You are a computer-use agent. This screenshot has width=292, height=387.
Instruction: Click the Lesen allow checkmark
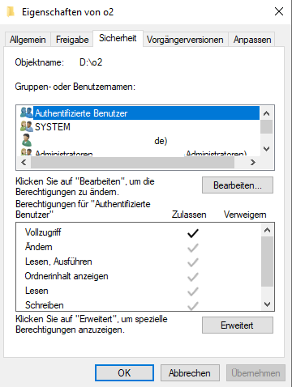tap(193, 291)
